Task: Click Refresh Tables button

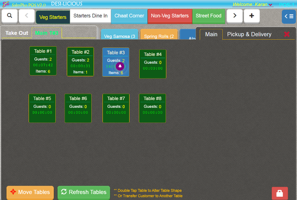Action: [x=84, y=192]
